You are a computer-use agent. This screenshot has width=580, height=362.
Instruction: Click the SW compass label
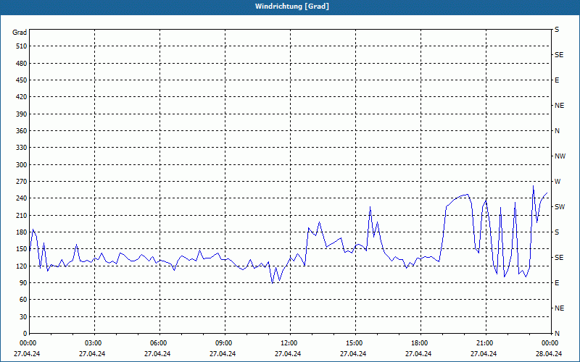560,207
